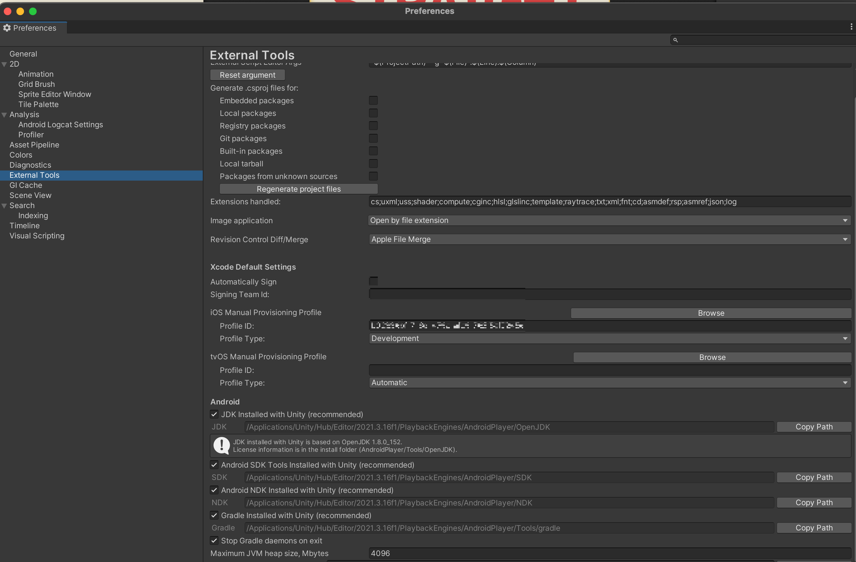Toggle the Automatically Sign checkbox
The image size is (856, 562).
(x=373, y=281)
